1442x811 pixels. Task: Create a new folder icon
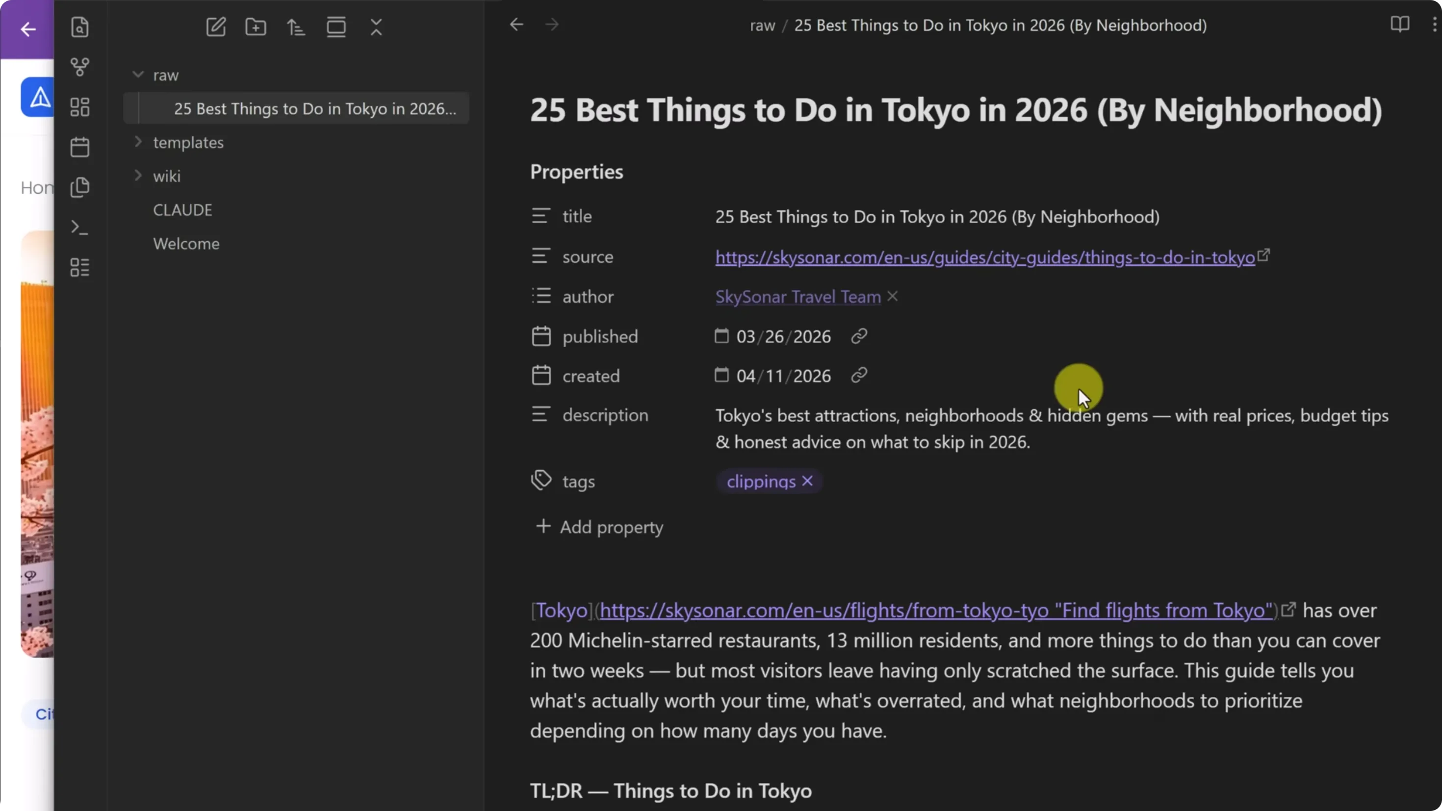pyautogui.click(x=256, y=27)
